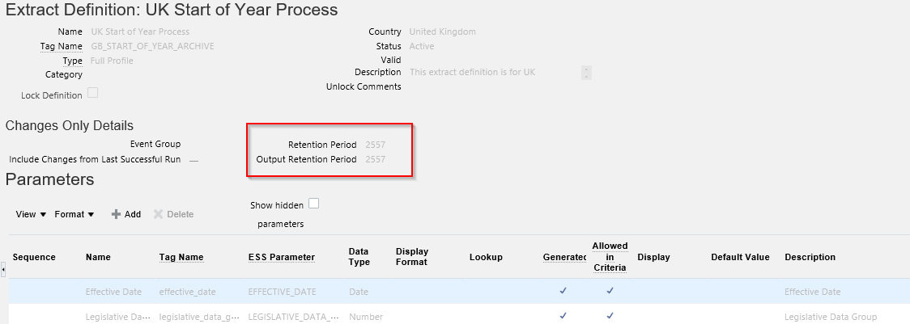910x324 pixels.
Task: Click the Tag Name field showing GB_START_OF_YEAR_ARCHIVE
Action: (x=153, y=46)
